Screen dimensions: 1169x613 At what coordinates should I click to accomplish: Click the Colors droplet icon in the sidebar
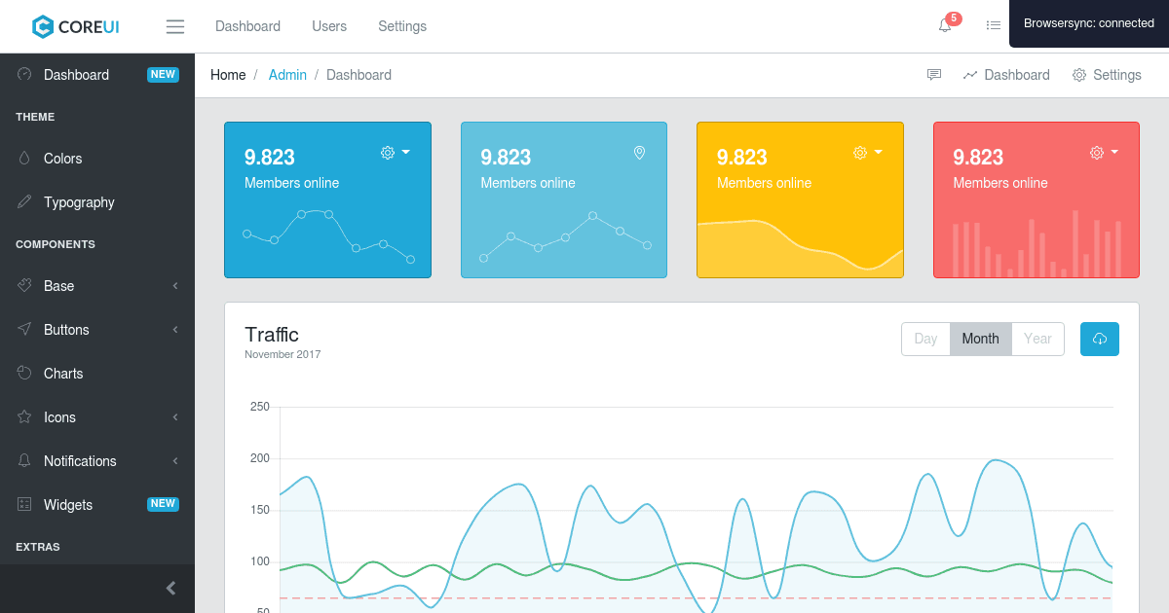(24, 159)
